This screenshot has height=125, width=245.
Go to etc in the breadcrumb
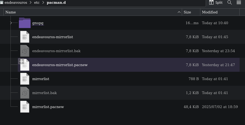point(37,3)
